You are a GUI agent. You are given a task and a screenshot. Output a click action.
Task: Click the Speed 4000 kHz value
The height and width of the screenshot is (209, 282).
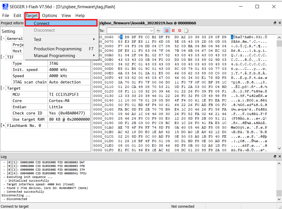69,76
